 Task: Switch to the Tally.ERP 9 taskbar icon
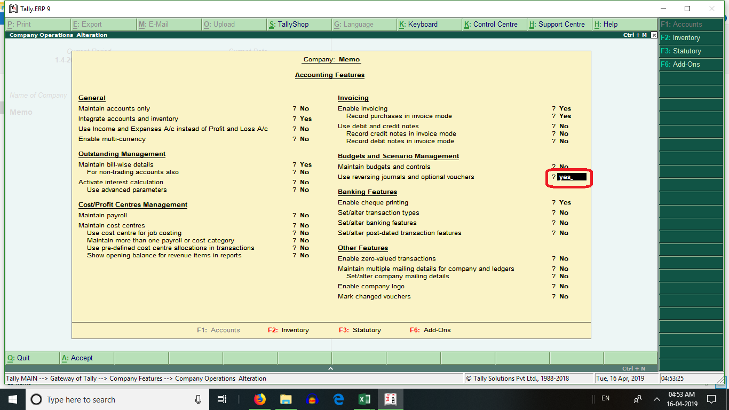pyautogui.click(x=391, y=399)
